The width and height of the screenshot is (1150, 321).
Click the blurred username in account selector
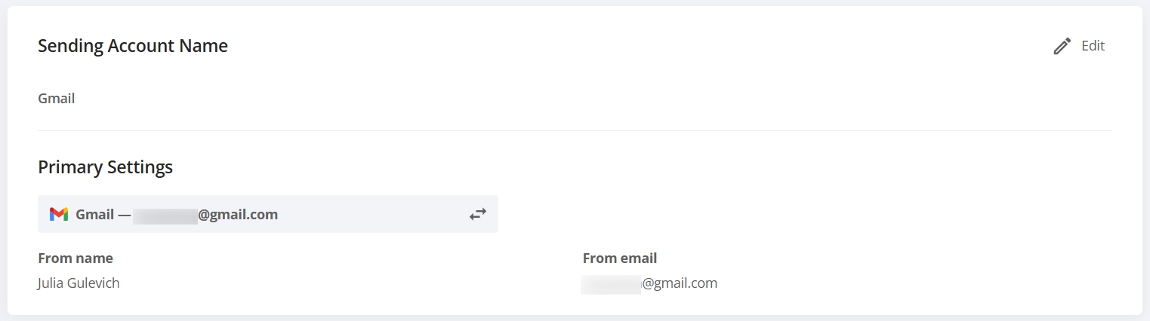[x=165, y=215]
